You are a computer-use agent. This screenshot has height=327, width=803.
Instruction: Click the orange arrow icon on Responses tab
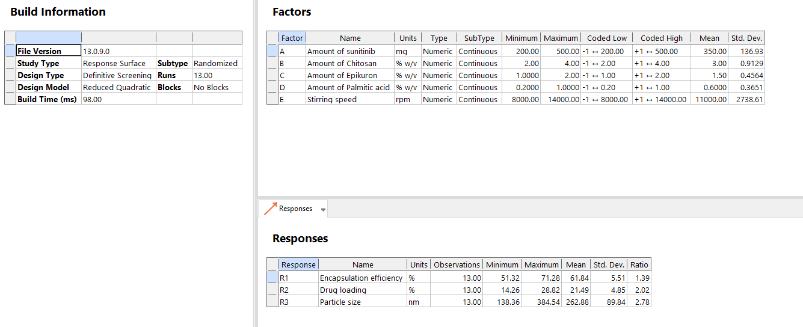point(270,209)
